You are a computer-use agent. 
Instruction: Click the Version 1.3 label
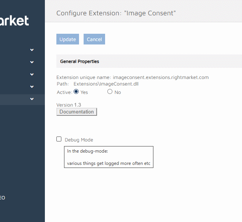(x=69, y=105)
